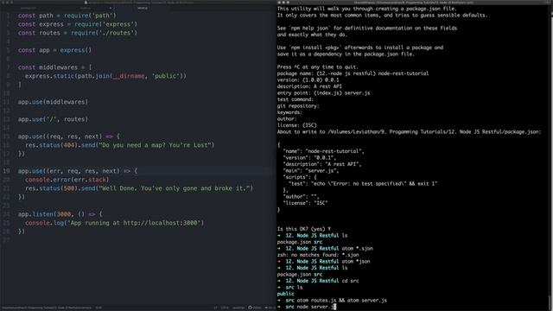
Task: Click the "public" directory listing in terminal
Action: coord(285,294)
